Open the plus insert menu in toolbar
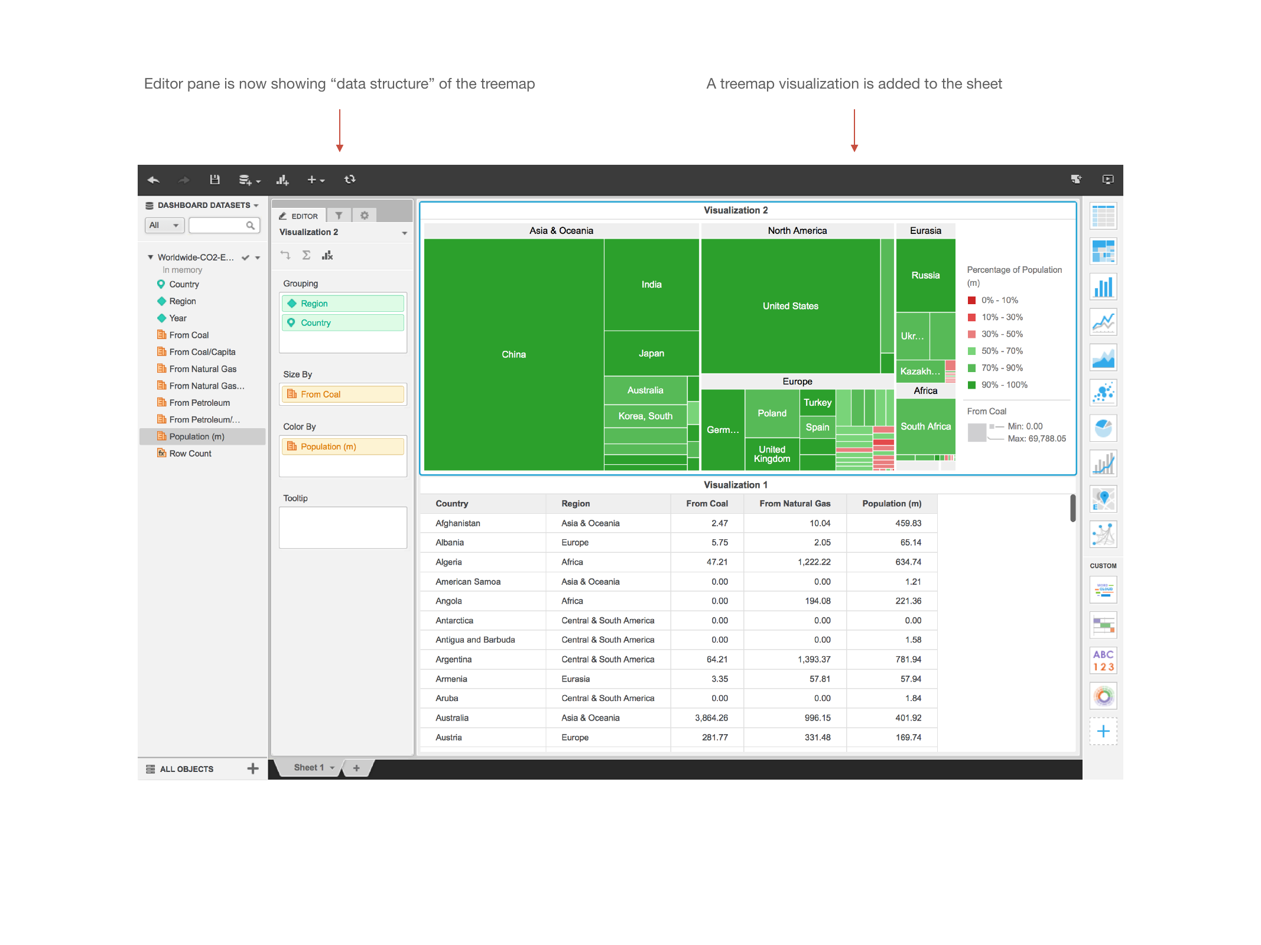The width and height of the screenshot is (1261, 945). click(316, 180)
